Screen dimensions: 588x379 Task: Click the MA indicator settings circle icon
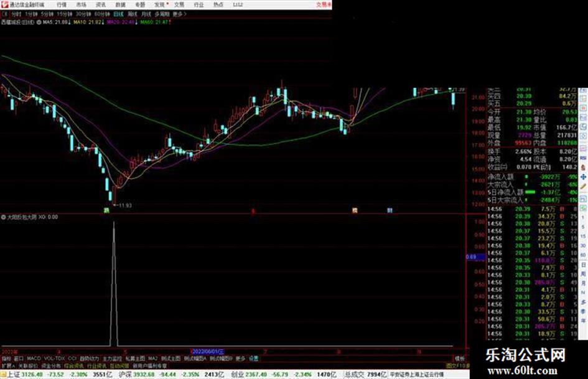[x=39, y=22]
